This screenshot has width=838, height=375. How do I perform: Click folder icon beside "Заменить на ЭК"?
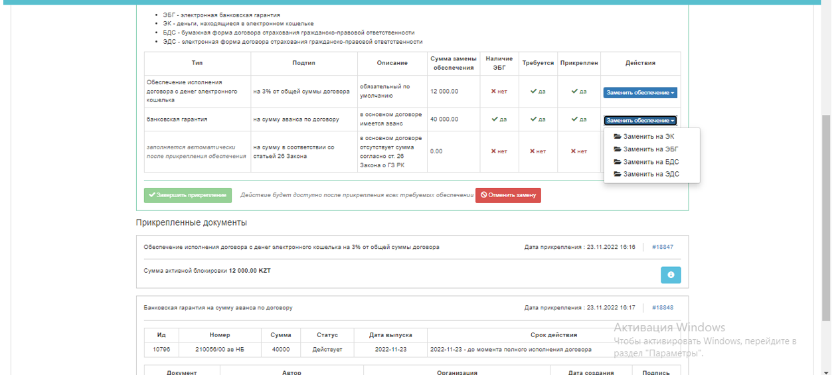click(x=618, y=137)
